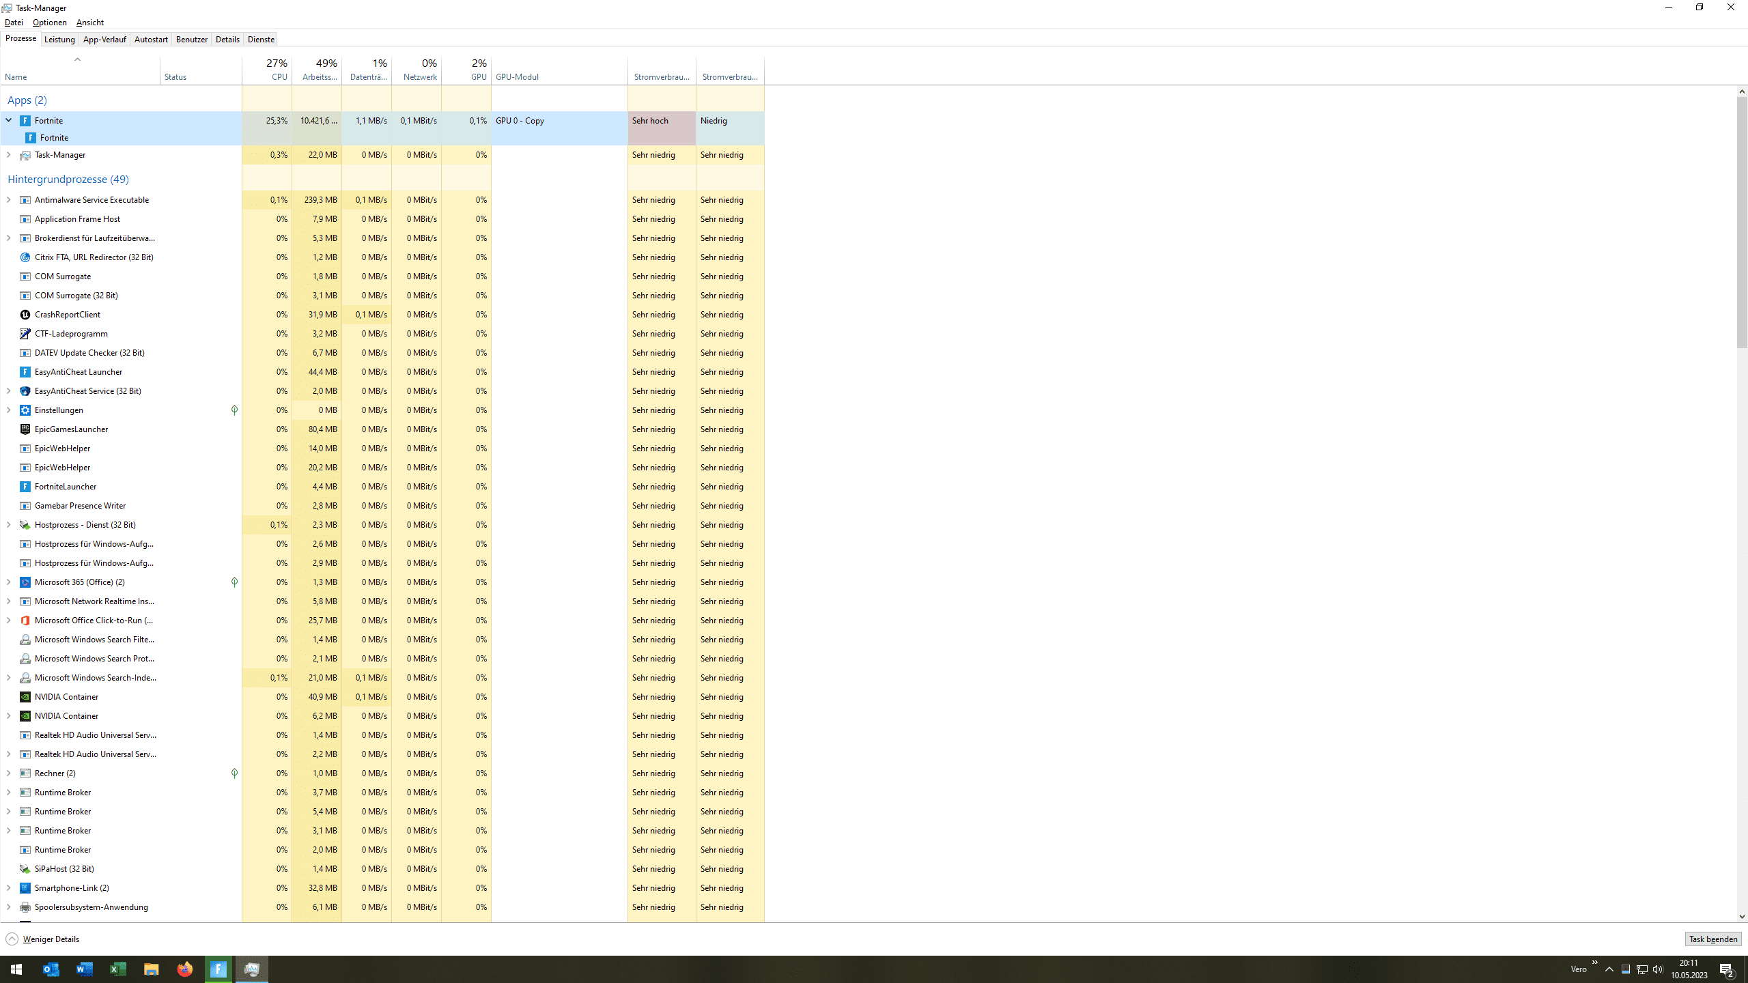Screen dimensions: 1748x983
Task: Click the Fortnite app icon in process list
Action: pyautogui.click(x=25, y=121)
